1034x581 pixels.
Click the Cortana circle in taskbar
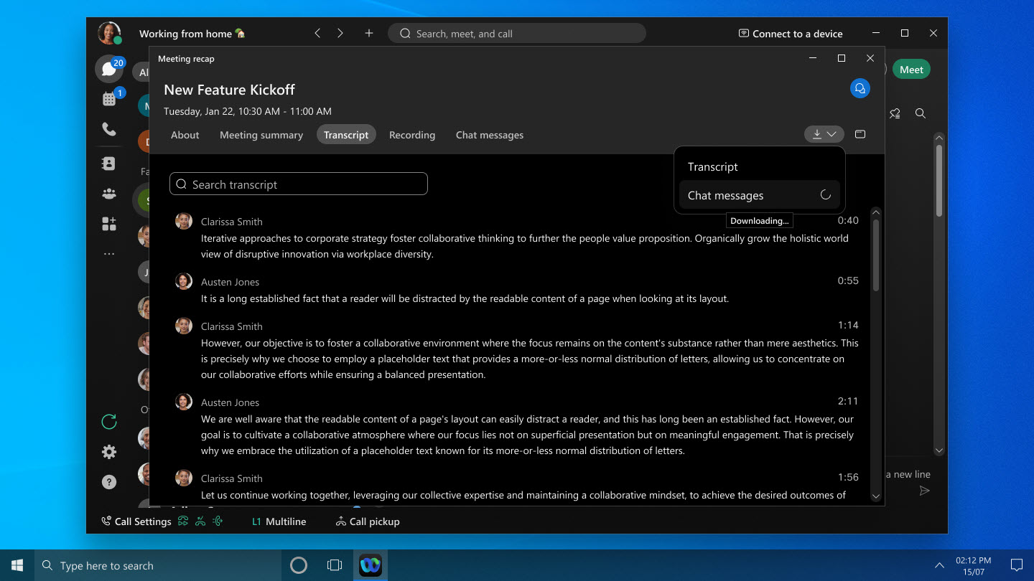299,565
